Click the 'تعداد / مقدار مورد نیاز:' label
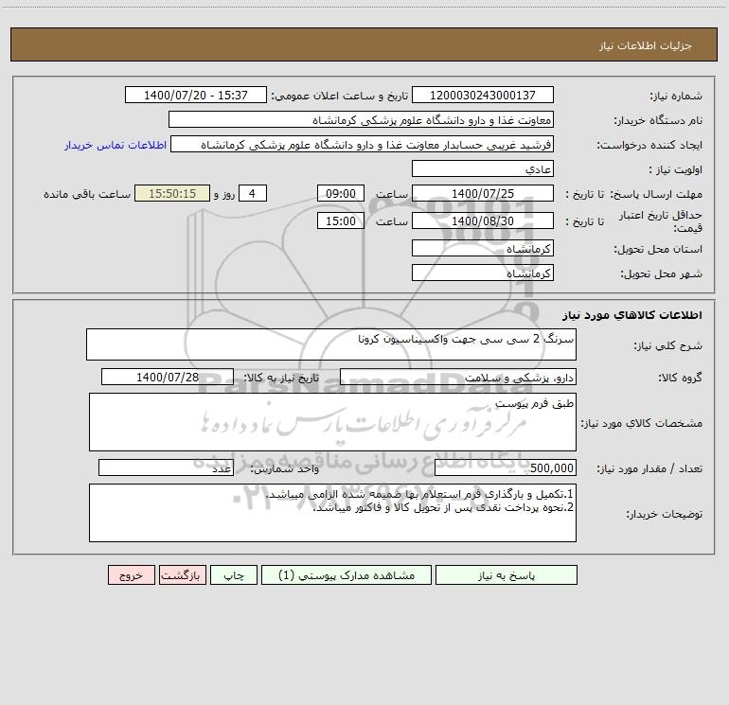The image size is (729, 705). (649, 468)
